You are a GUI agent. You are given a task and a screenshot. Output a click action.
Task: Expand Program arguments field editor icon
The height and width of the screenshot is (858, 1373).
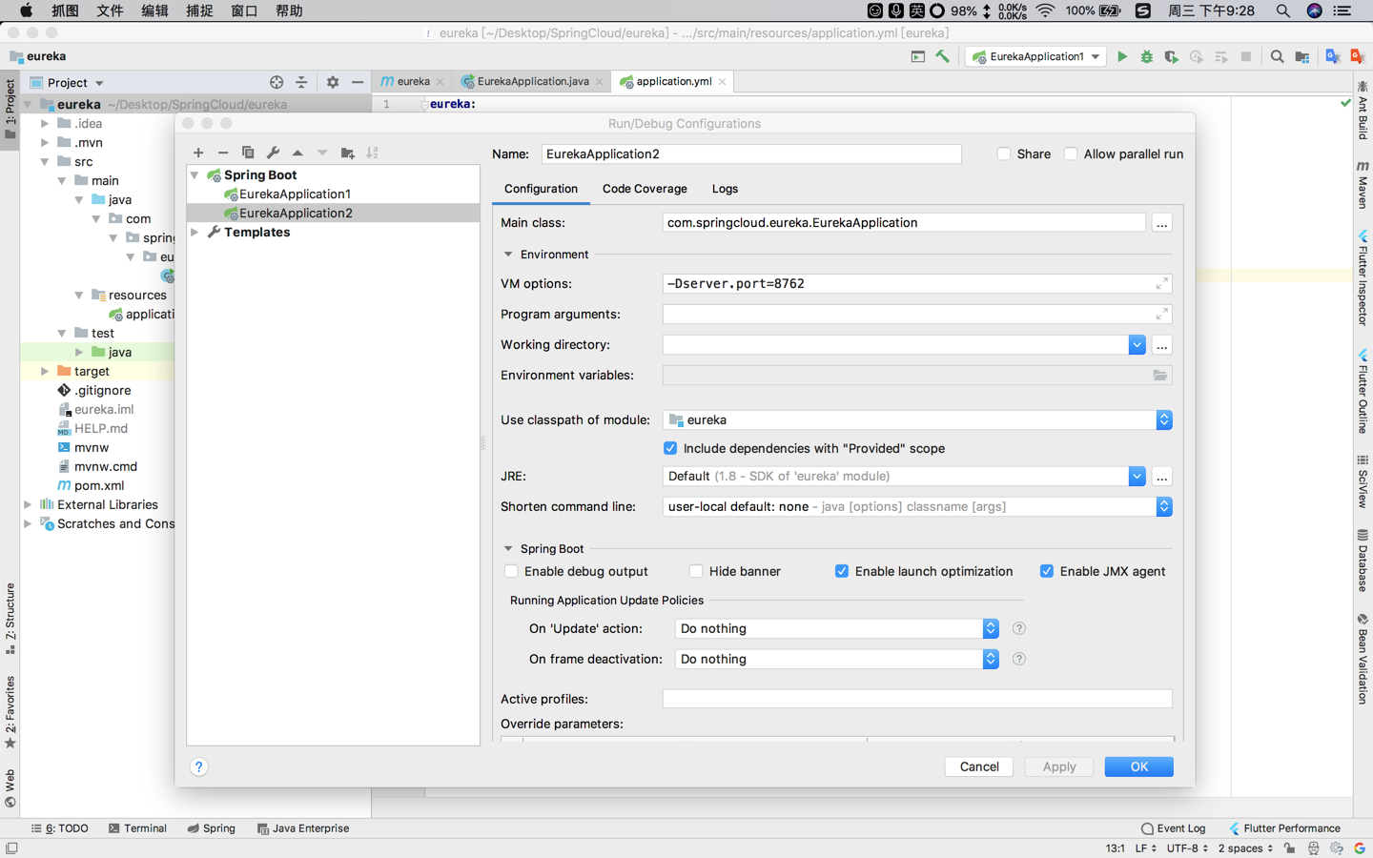(1161, 315)
